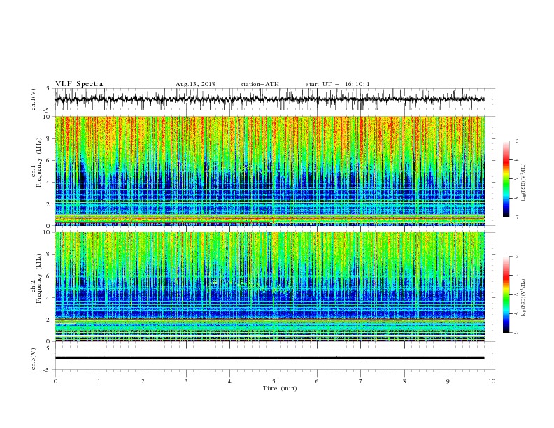
Task: Click the time axis tick label "1"
Action: tap(99, 381)
